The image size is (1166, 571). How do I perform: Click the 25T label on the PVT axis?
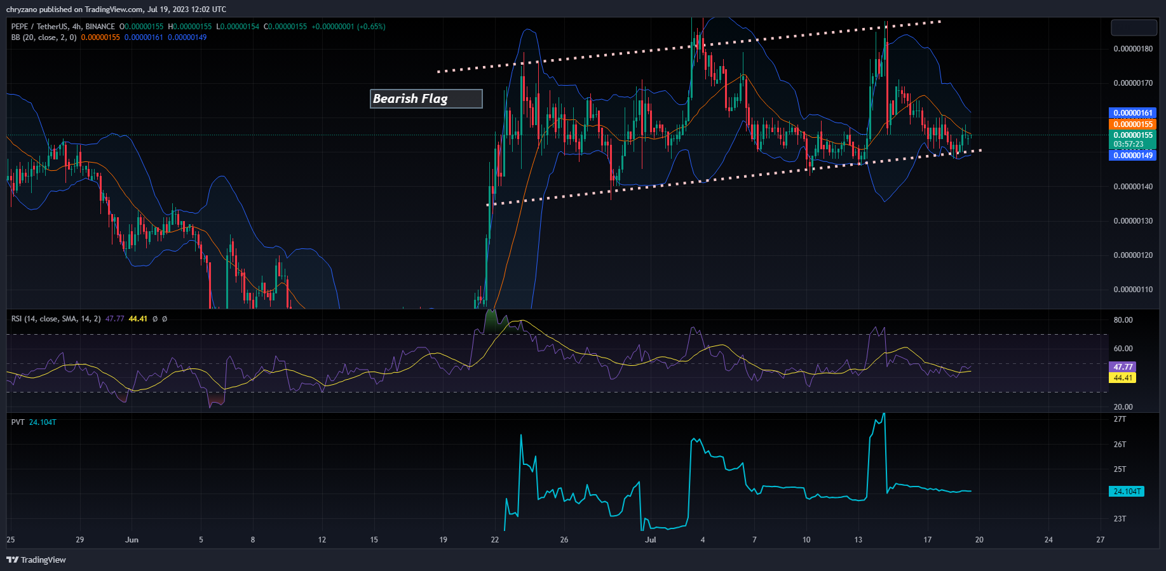click(x=1120, y=469)
